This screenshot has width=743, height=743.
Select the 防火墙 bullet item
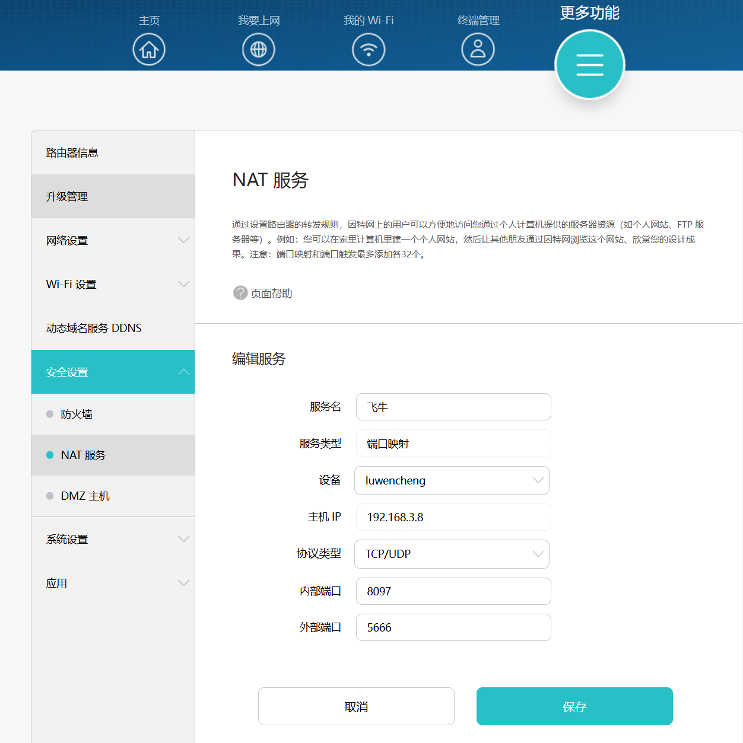113,414
